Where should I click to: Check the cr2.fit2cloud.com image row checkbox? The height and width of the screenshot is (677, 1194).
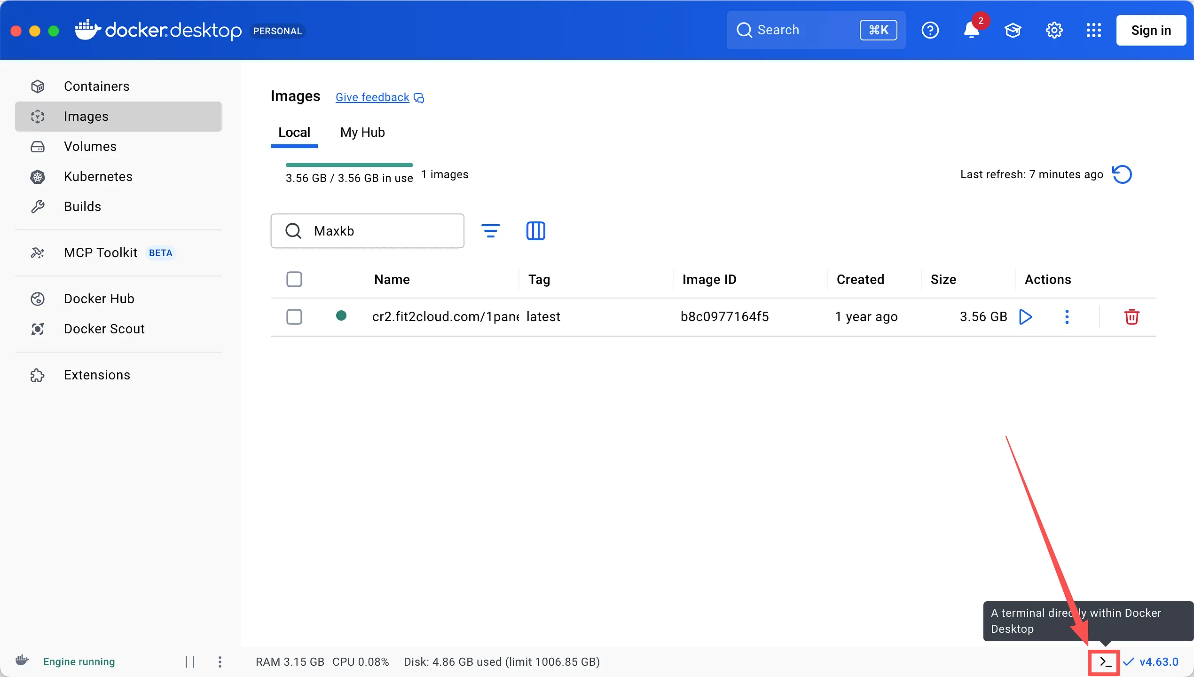(x=294, y=317)
